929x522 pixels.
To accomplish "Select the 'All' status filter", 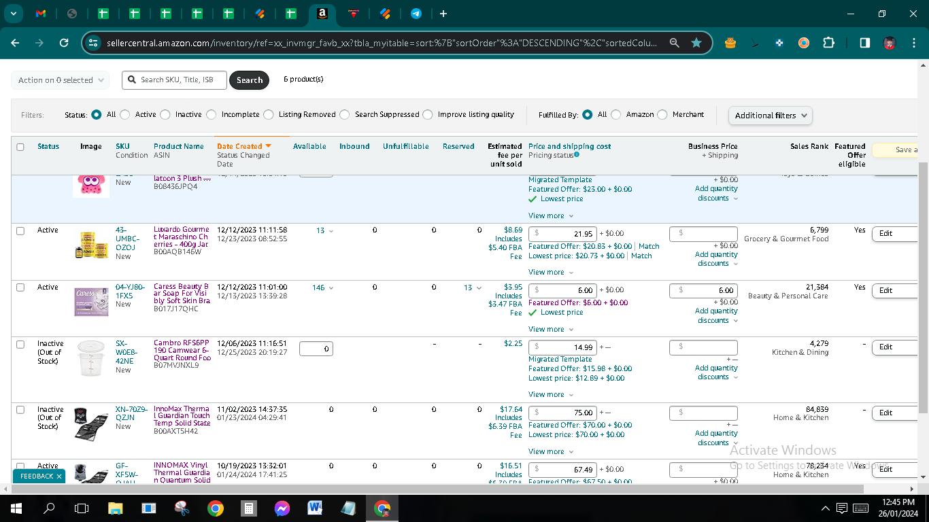I will click(x=97, y=115).
